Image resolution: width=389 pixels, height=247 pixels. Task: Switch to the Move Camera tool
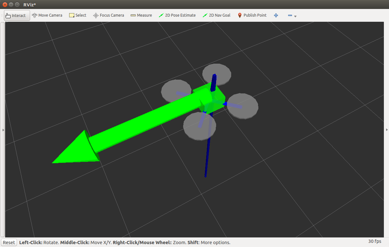(47, 15)
